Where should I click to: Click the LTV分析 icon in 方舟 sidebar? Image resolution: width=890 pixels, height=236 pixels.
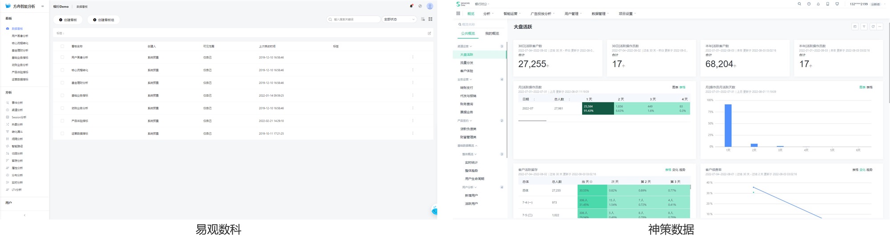coord(8,189)
